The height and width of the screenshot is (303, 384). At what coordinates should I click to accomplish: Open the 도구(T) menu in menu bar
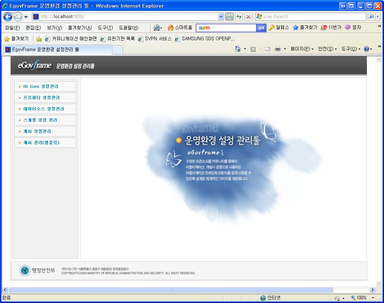pyautogui.click(x=105, y=28)
